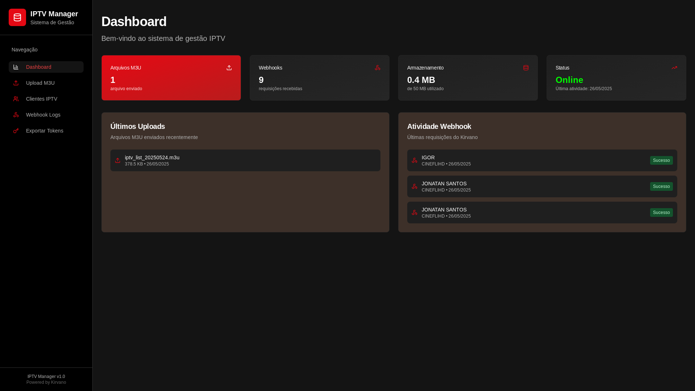The width and height of the screenshot is (695, 391).
Task: Click the IPTV Manager title text
Action: pos(54,14)
